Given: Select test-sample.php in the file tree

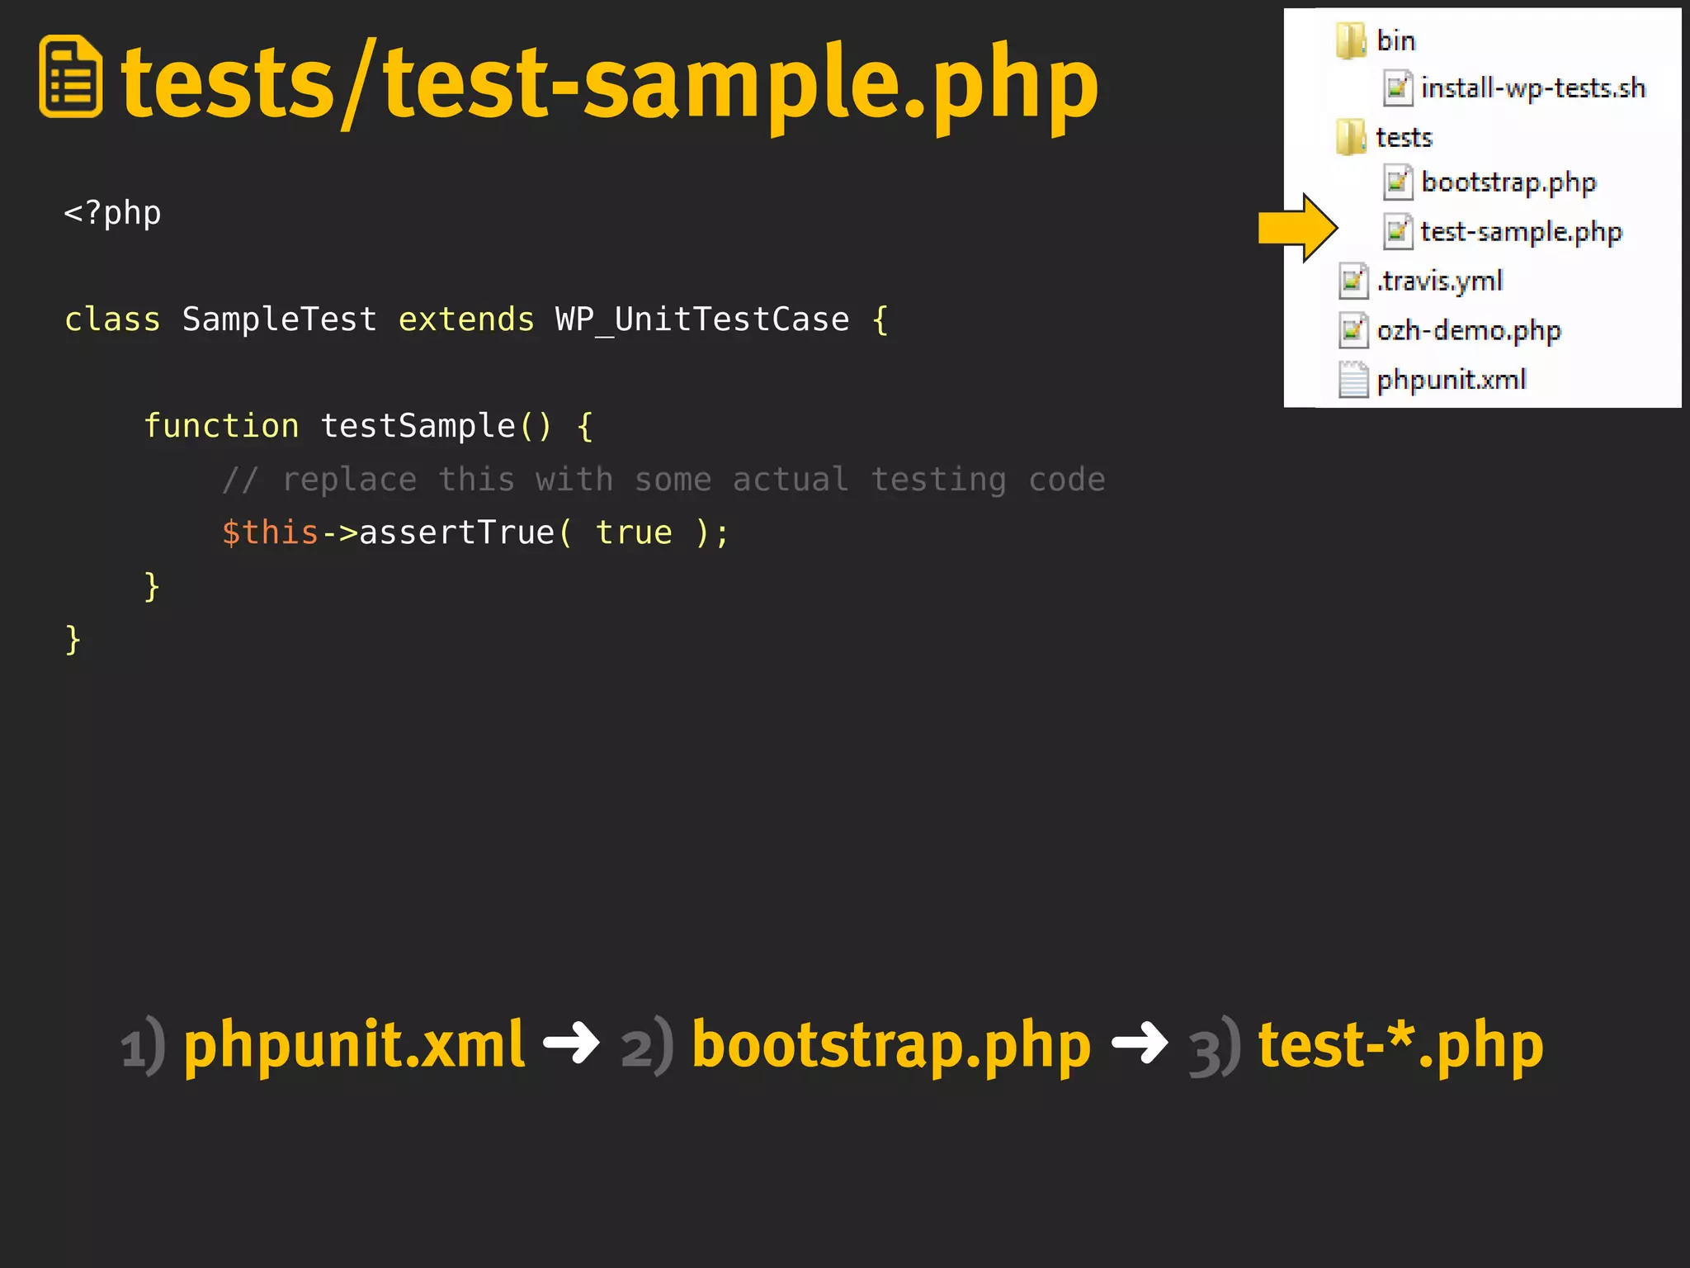Looking at the screenshot, I should click(1522, 232).
